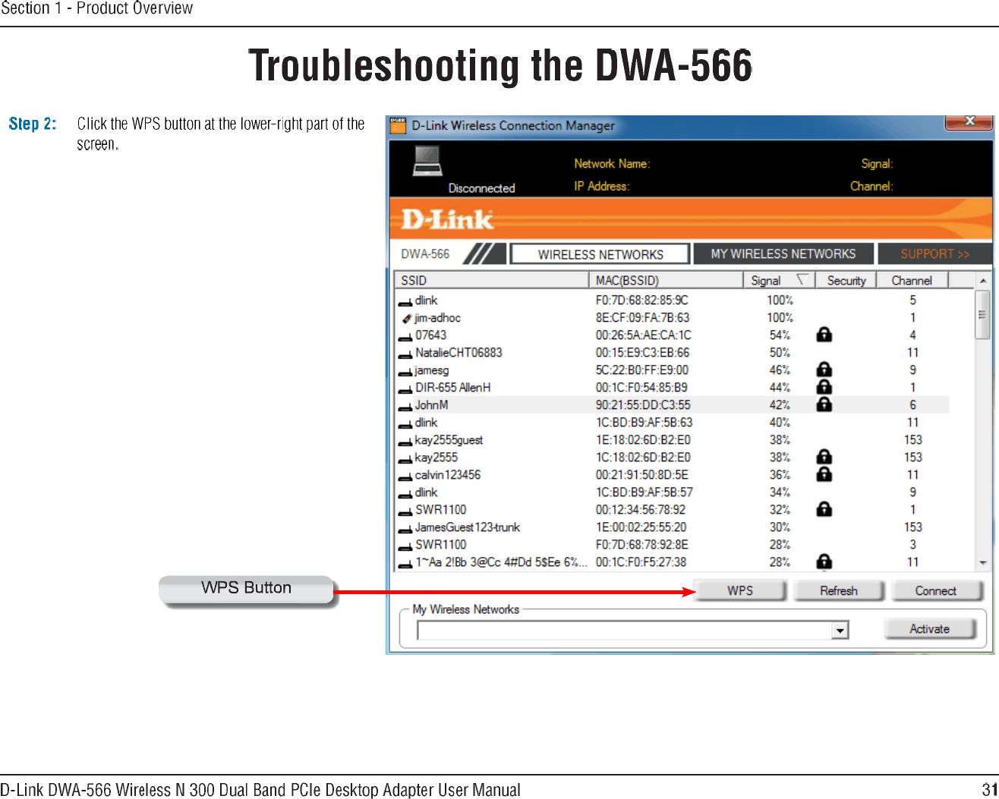Click the network list scrollbar up arrow

tap(983, 280)
